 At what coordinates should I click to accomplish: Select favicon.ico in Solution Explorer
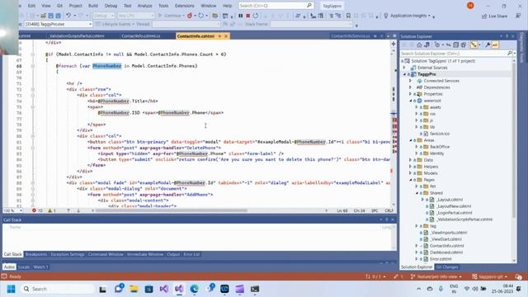pyautogui.click(x=440, y=134)
